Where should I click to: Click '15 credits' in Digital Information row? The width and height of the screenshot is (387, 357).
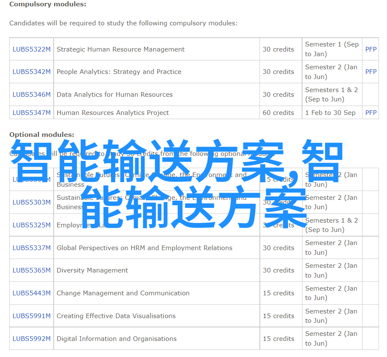tap(278, 339)
